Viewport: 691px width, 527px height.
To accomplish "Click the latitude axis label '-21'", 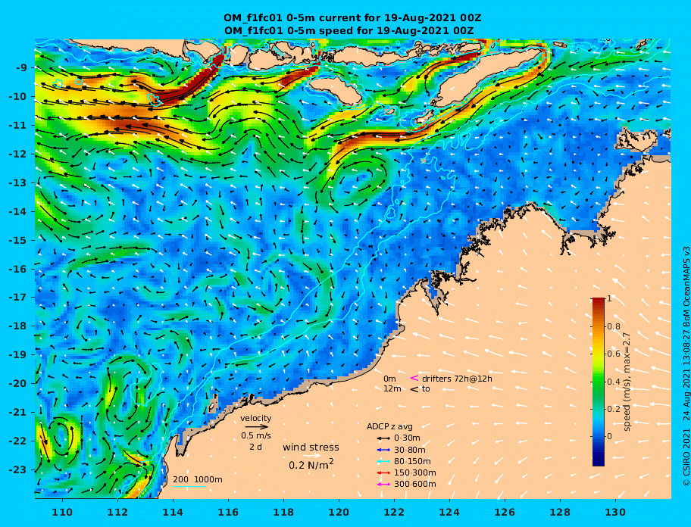I will 18,413.
